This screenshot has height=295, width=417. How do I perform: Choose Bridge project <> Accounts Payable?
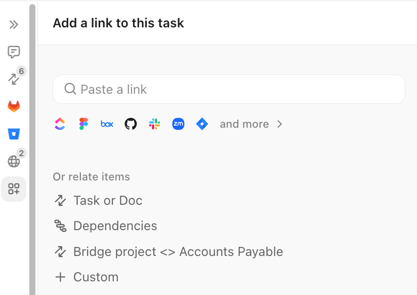(x=178, y=251)
